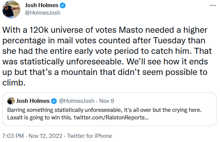The width and height of the screenshot is (220, 142).
Task: Click the small avatar in quoted tweet
Action: 11,101
